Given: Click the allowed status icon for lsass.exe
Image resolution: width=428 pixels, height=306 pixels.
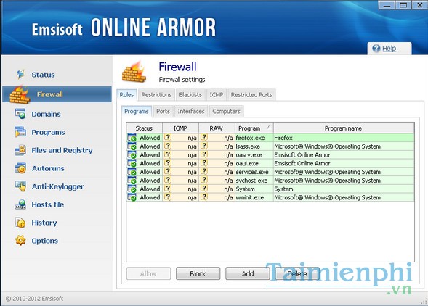Looking at the screenshot, I should (132, 146).
